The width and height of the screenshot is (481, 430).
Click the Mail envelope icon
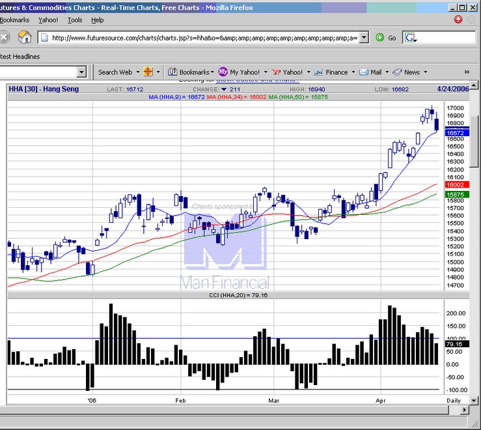click(363, 72)
